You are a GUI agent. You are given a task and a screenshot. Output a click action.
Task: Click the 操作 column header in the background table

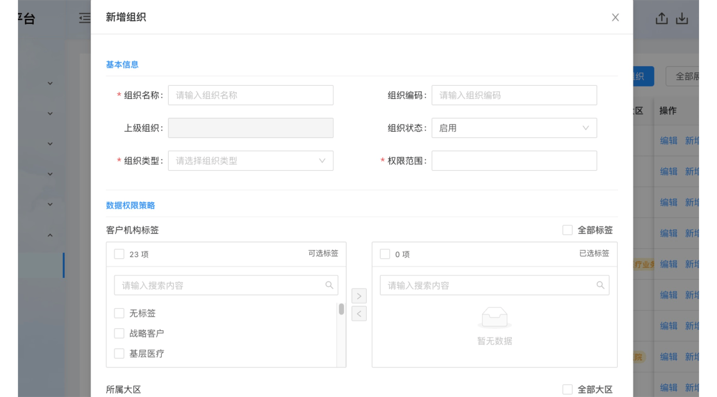668,111
